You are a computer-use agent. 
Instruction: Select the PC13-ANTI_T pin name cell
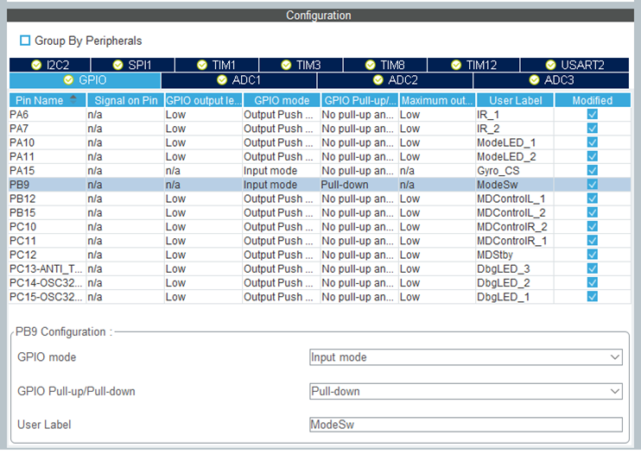coord(48,268)
